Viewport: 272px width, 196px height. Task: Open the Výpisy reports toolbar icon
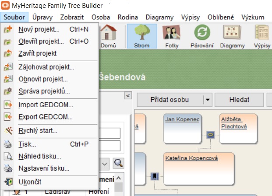(x=262, y=36)
